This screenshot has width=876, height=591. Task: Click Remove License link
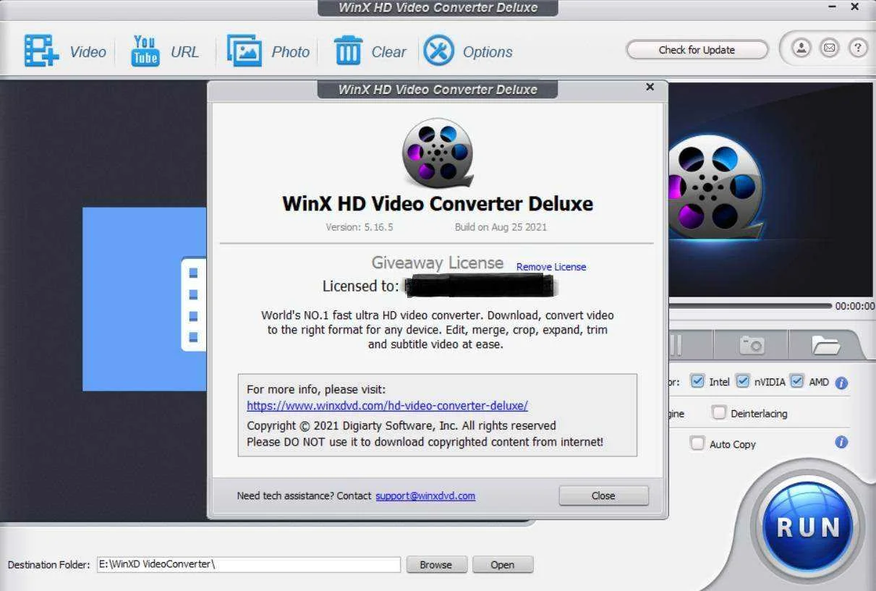click(551, 267)
